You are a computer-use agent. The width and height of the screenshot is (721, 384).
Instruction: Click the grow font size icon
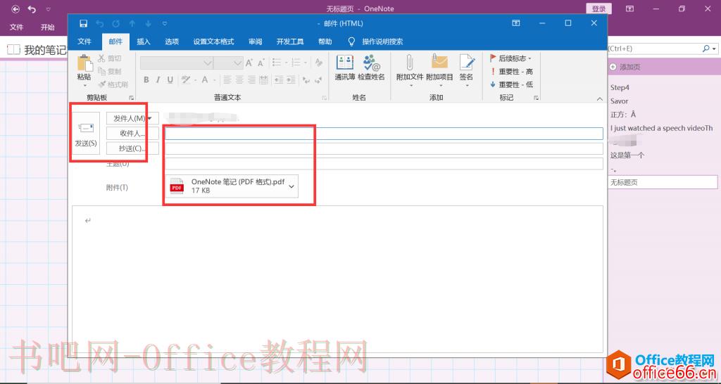249,63
